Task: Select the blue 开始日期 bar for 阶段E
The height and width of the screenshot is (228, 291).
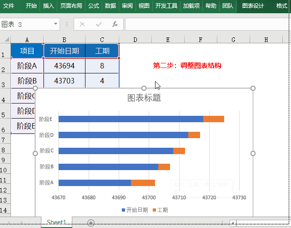Action: pyautogui.click(x=131, y=119)
